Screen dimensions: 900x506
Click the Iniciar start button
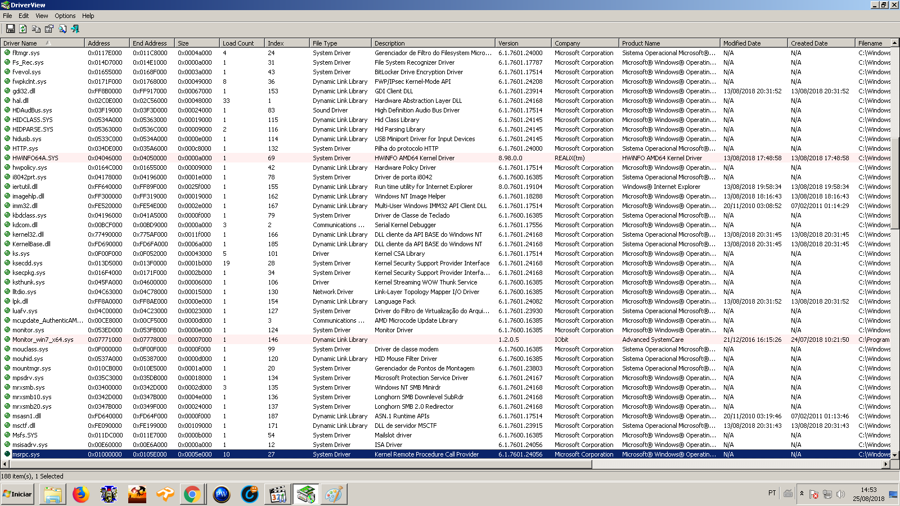17,494
